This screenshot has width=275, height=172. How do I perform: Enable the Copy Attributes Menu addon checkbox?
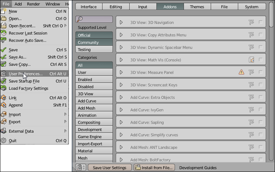pos(261,35)
